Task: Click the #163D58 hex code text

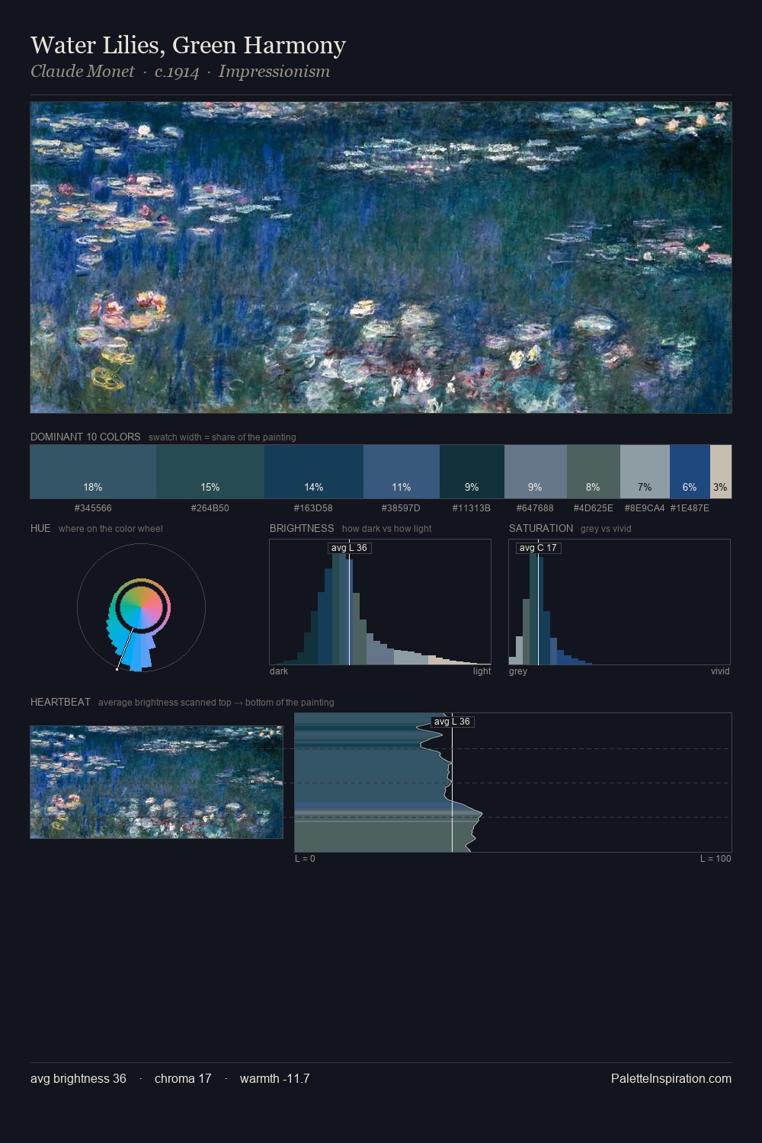Action: click(313, 507)
